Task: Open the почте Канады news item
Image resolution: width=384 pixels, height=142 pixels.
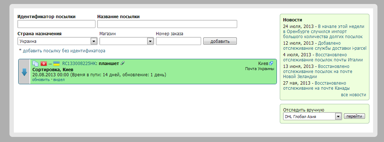Action: click(x=316, y=86)
